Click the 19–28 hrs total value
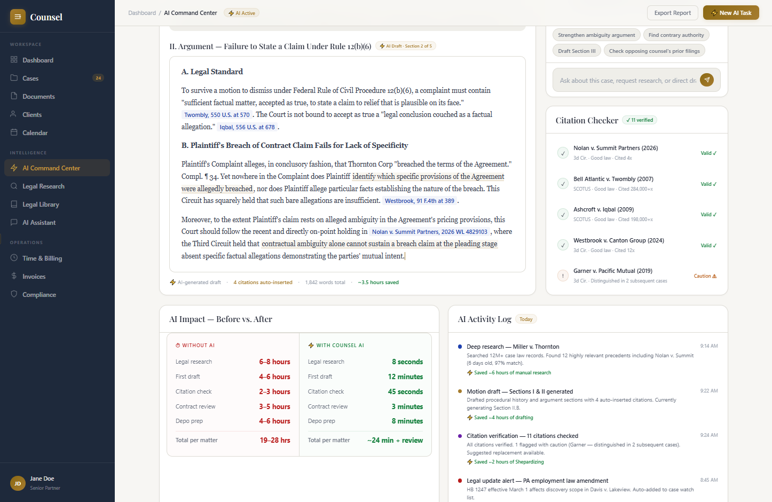The width and height of the screenshot is (772, 502). click(x=275, y=441)
